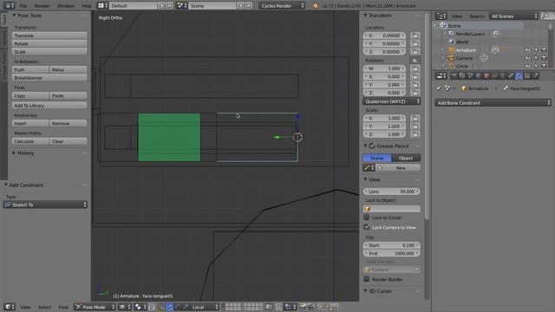555x312 pixels.
Task: Delete the Default screen layout
Action: pyautogui.click(x=170, y=6)
